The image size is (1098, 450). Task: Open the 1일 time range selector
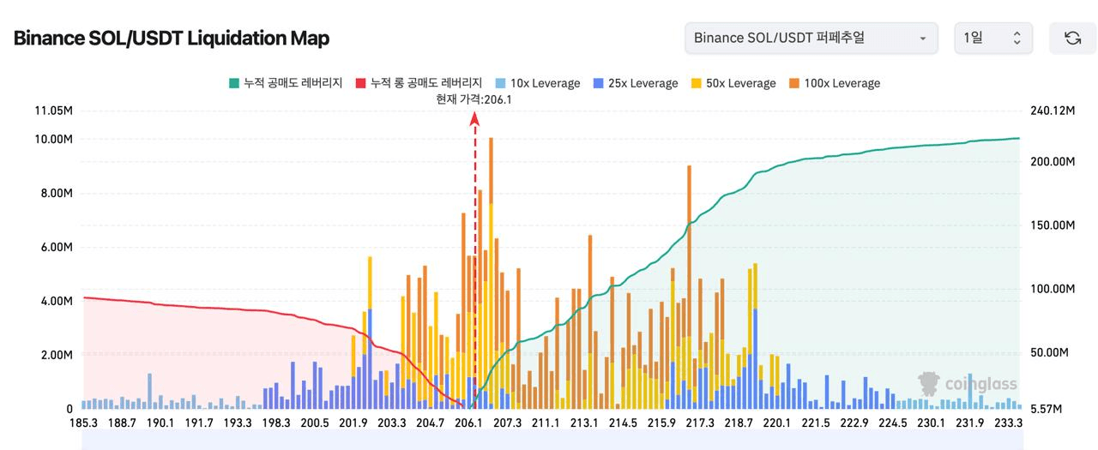point(993,38)
